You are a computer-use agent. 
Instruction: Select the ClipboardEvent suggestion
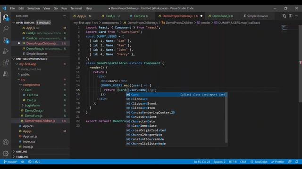click(x=175, y=103)
